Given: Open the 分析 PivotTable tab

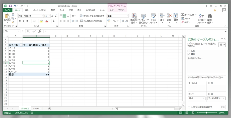Looking at the screenshot, I should (111, 10).
